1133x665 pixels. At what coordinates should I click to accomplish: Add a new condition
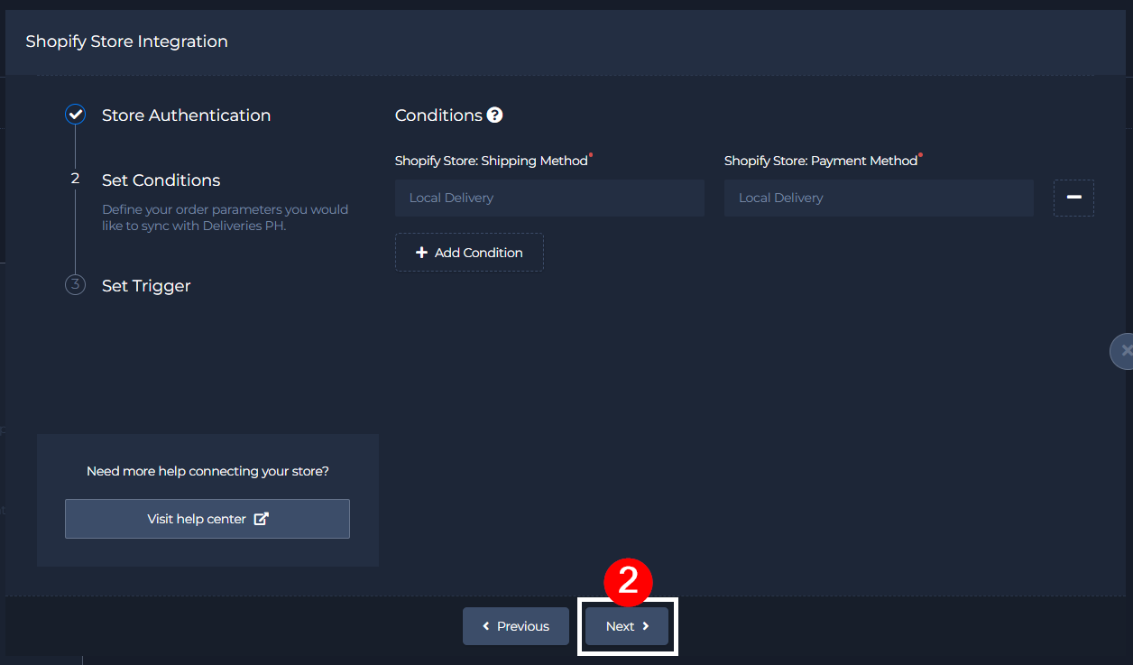[469, 253]
